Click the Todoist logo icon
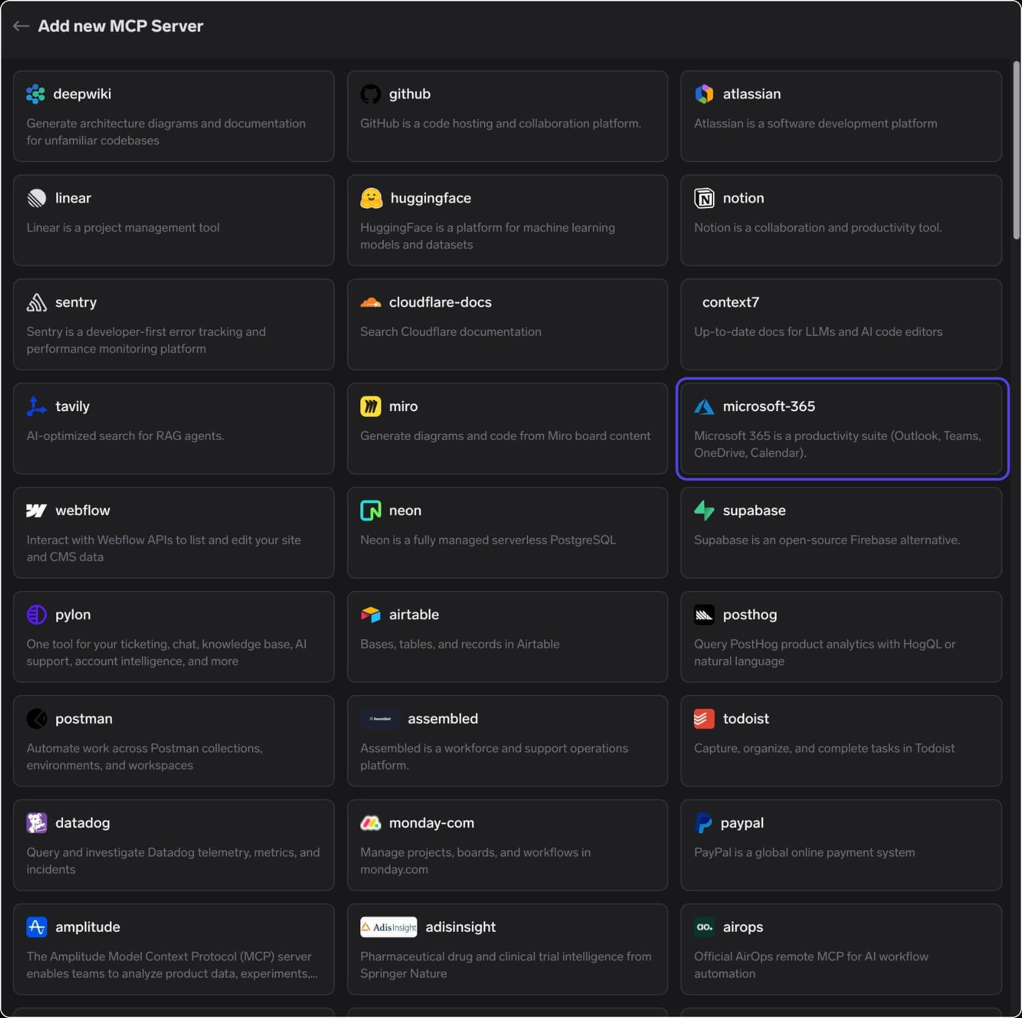This screenshot has height=1018, width=1022. tap(704, 718)
